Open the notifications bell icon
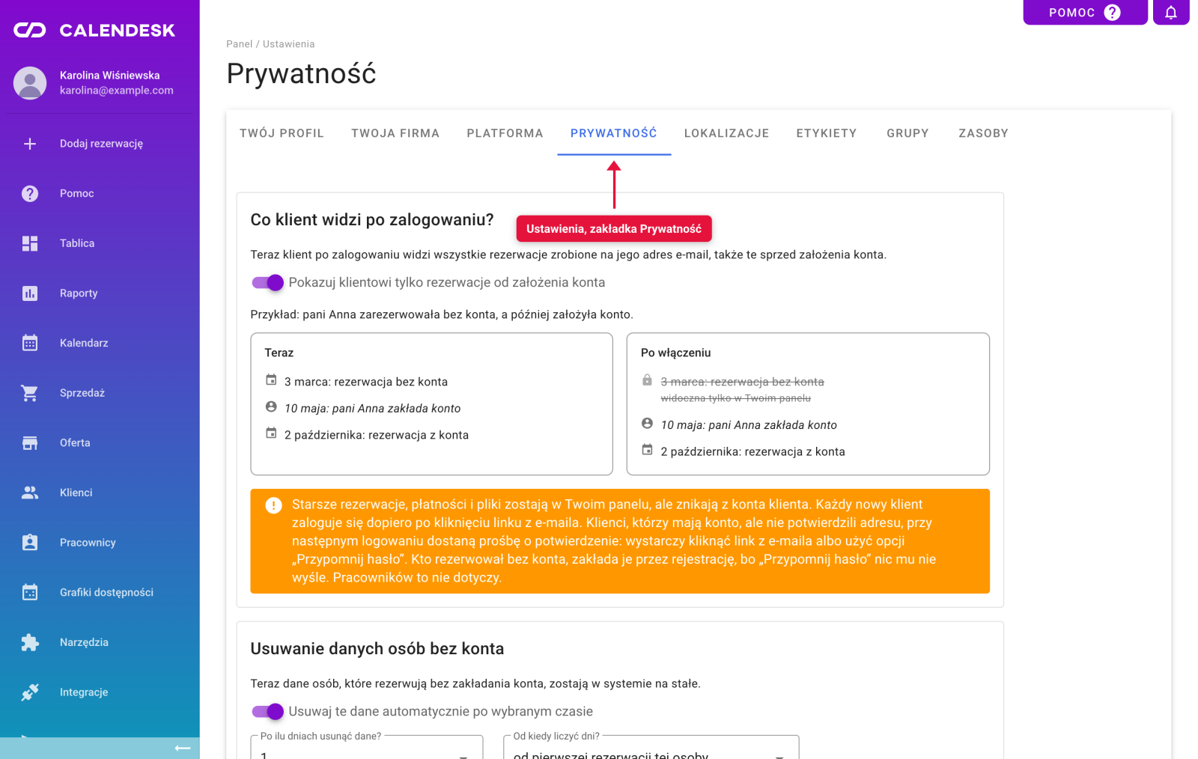1198x759 pixels. click(1171, 12)
